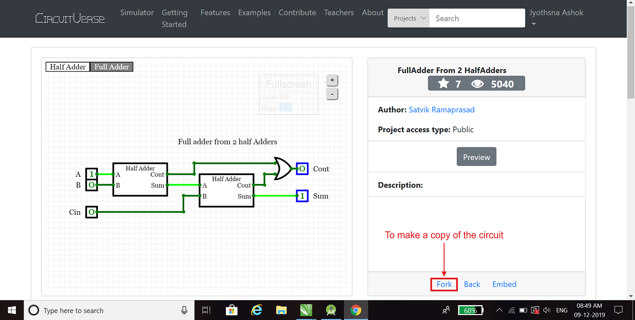Toggle the Cin input value
This screenshot has height=320, width=635.
coord(92,212)
